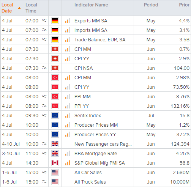
Task: Open the Producer Prices YY indicator
Action: pos(95,135)
